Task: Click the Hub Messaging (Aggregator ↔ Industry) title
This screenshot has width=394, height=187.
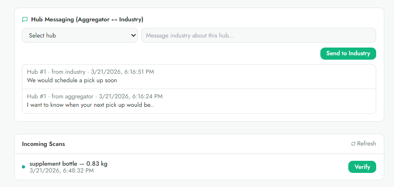Action: [x=87, y=19]
